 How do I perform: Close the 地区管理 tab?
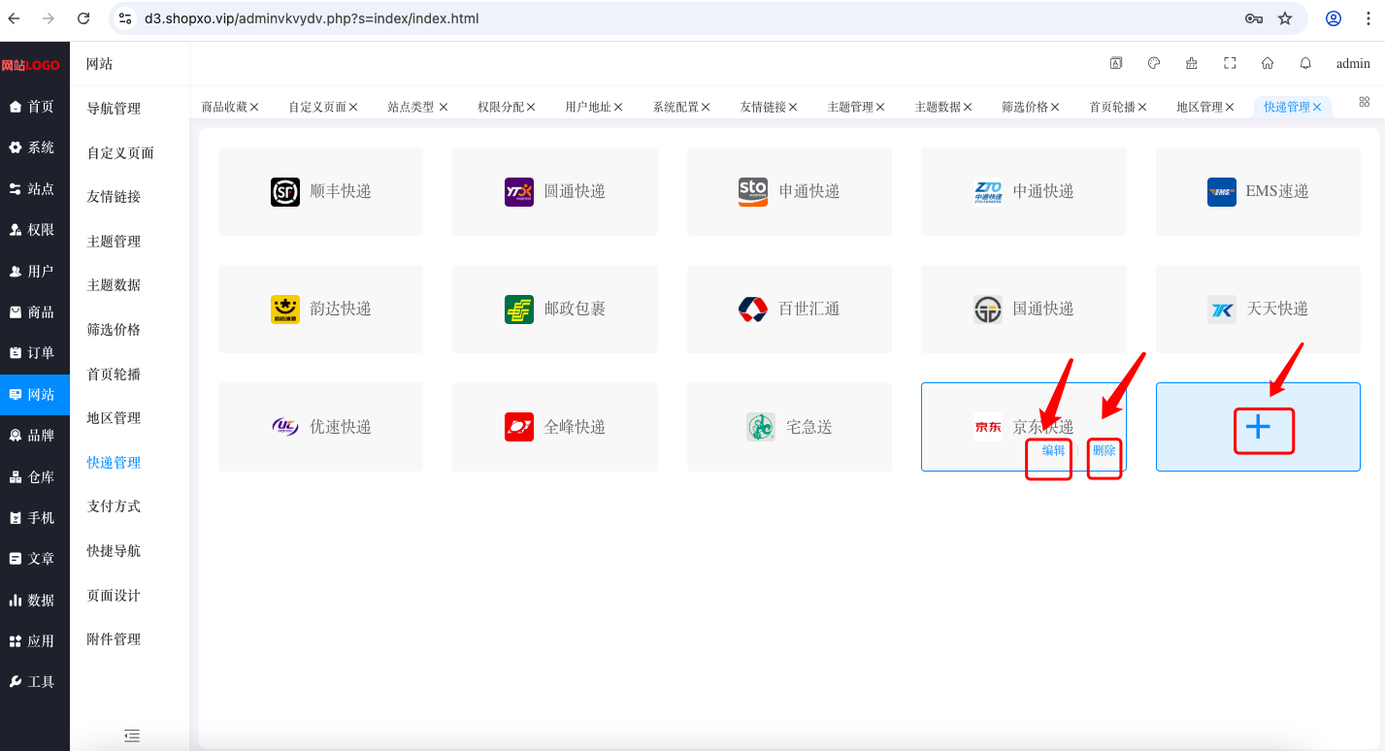click(1230, 108)
